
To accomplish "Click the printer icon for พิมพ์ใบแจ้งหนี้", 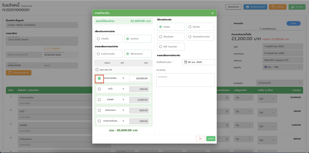I will 248,7.
